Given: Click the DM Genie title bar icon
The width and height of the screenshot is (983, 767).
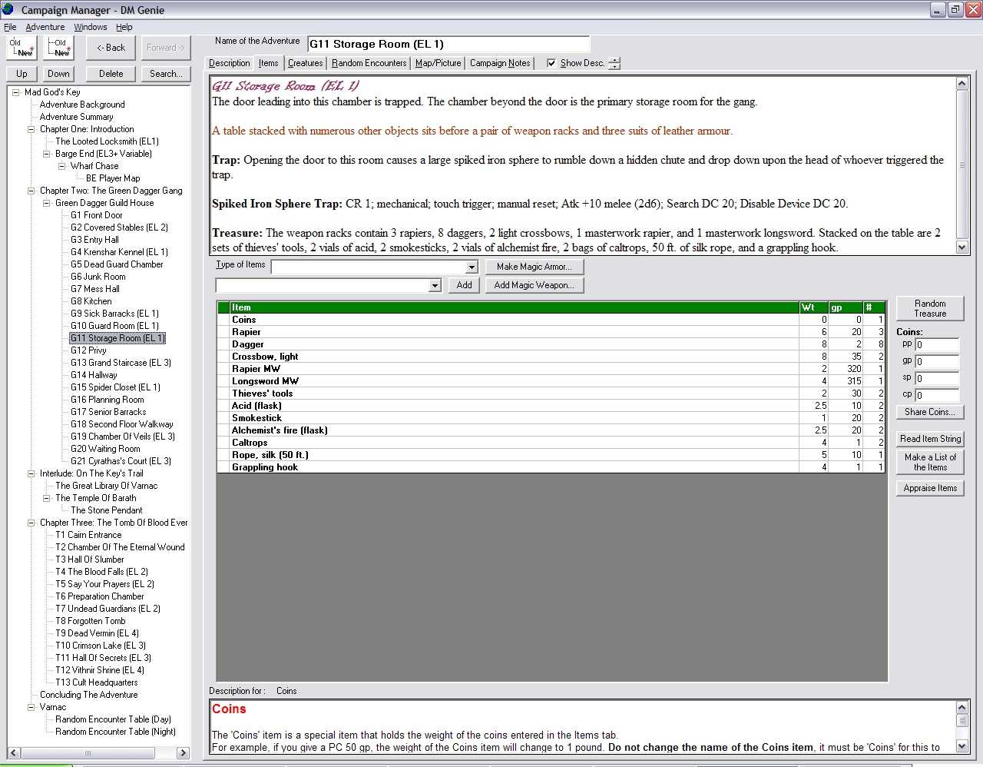Looking at the screenshot, I should [x=8, y=10].
